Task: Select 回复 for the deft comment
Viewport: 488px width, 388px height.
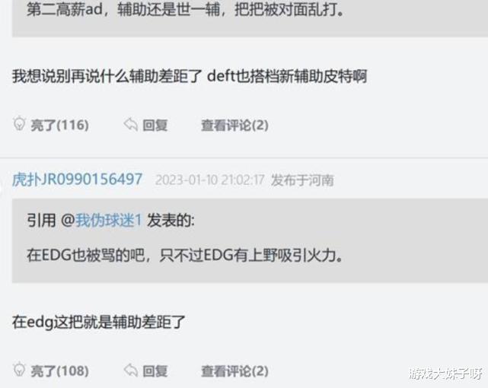Action: pyautogui.click(x=155, y=126)
